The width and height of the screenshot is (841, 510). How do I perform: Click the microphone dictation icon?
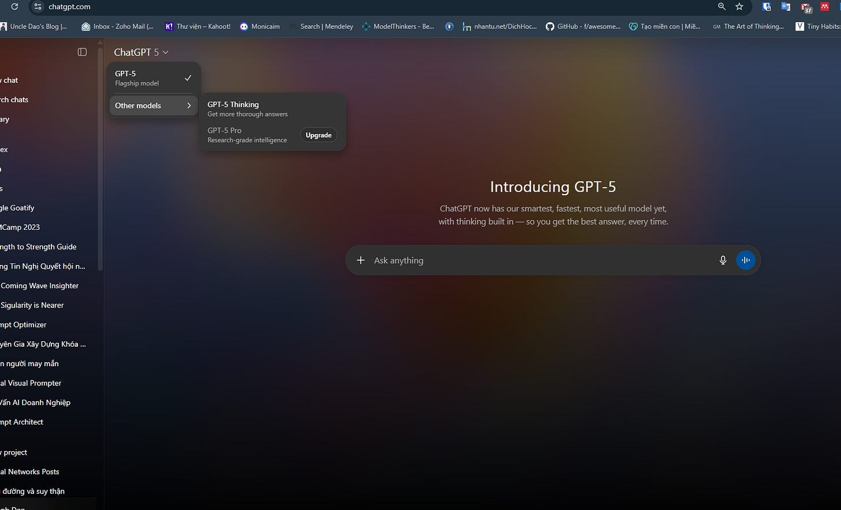click(723, 260)
